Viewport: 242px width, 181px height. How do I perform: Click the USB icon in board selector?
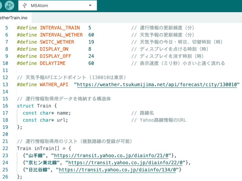point(25,5)
